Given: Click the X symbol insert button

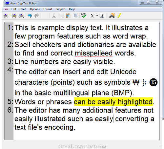Looking at the screenshot, I should [92, 16].
